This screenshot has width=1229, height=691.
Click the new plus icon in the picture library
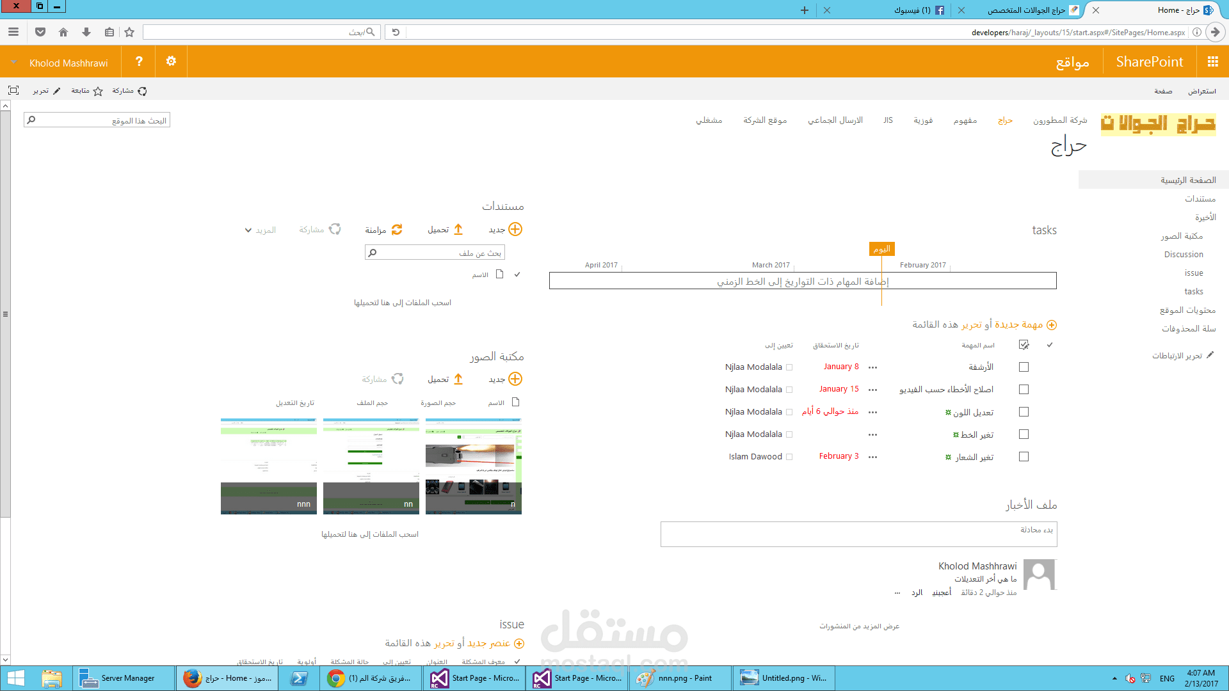[515, 379]
